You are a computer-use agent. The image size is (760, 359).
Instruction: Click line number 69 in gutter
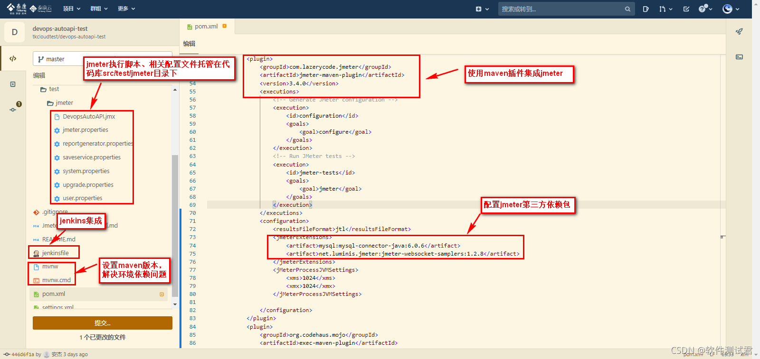(x=192, y=205)
